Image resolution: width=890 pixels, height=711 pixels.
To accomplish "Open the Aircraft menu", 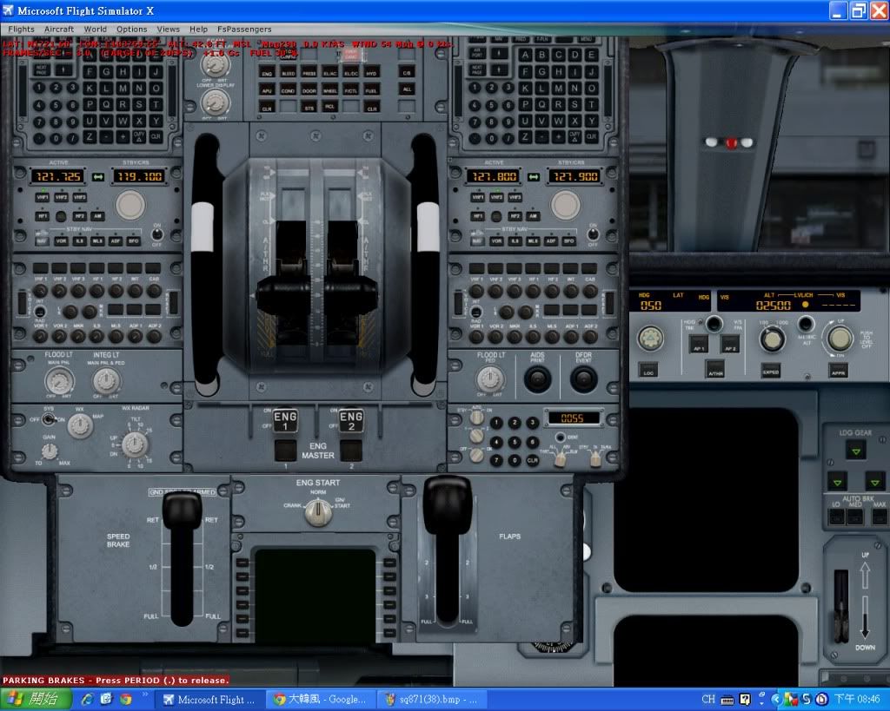I will point(59,29).
